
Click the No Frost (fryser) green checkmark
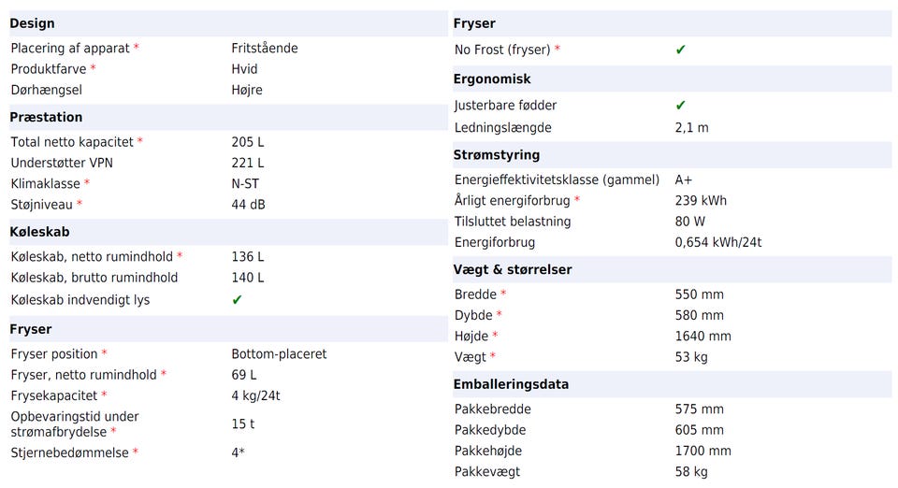pos(681,50)
